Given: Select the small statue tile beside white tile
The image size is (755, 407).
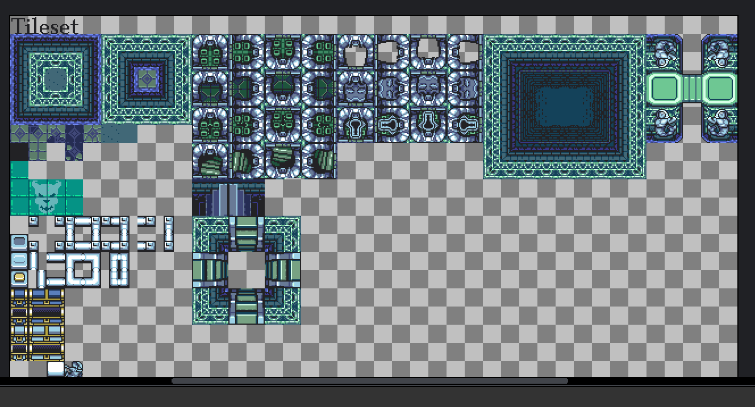Looking at the screenshot, I should pos(74,369).
